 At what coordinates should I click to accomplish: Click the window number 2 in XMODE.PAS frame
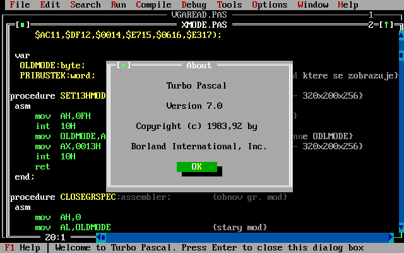371,25
